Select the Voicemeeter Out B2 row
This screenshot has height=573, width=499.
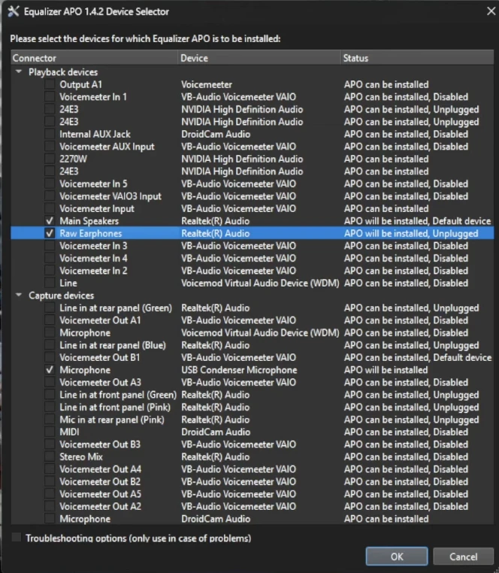point(253,482)
